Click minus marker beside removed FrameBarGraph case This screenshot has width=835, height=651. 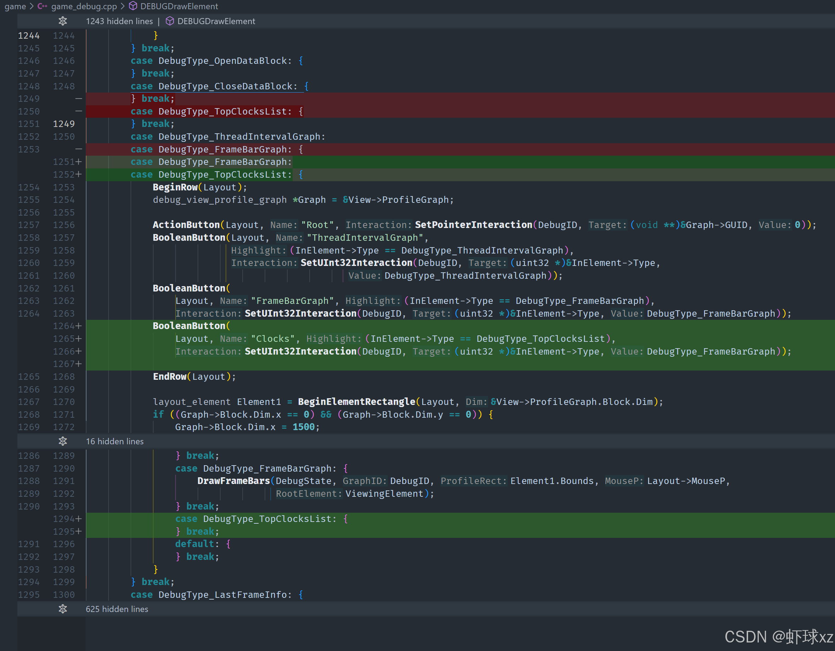[79, 149]
